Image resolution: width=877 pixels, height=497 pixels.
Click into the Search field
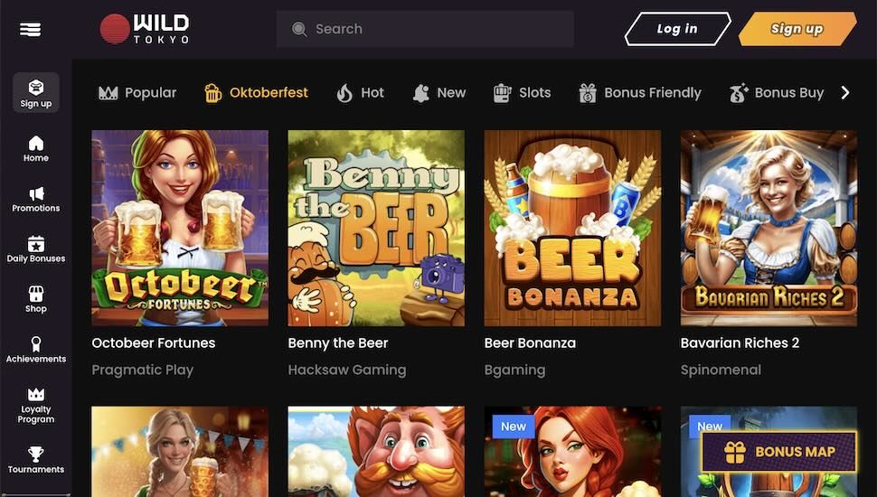pos(425,29)
